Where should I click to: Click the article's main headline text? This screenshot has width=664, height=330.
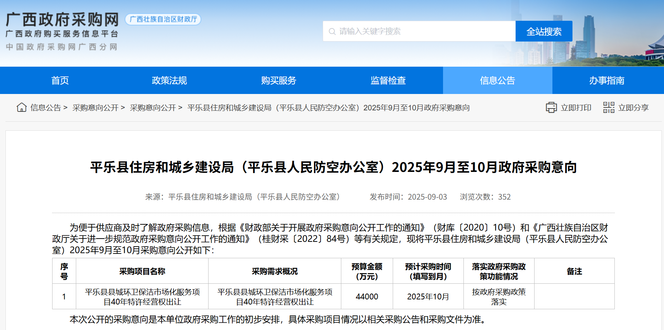coord(333,167)
